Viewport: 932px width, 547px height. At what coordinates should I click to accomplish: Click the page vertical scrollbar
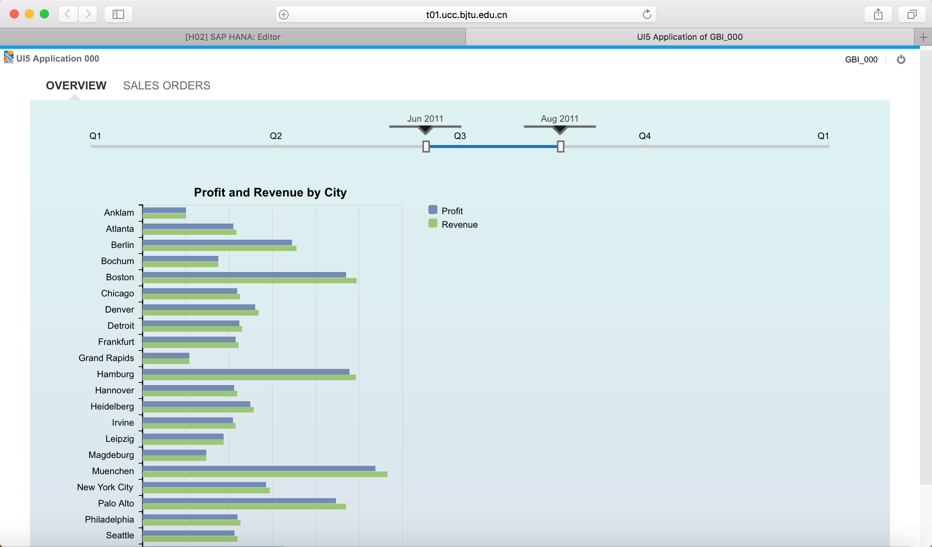[926, 267]
